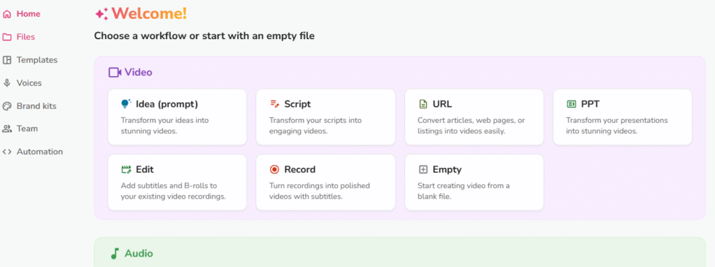715x267 pixels.
Task: Click the Video camera section icon
Action: (115, 73)
